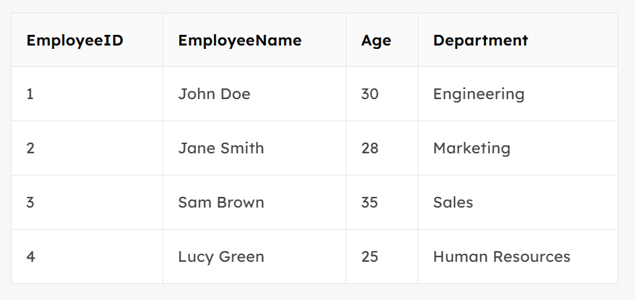Screen dimensions: 635x300
Task: Click the Department column header
Action: click(518, 40)
